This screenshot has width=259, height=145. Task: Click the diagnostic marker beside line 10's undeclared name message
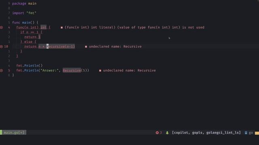86,47
